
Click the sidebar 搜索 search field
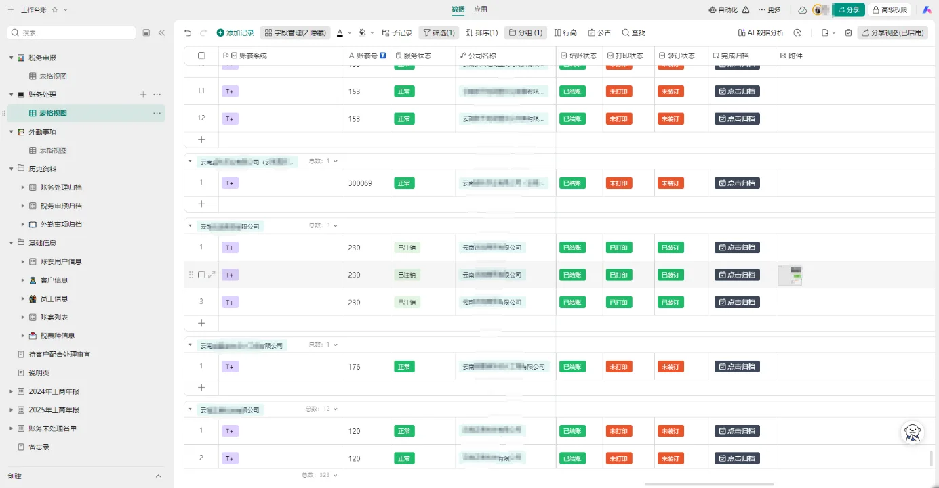tap(71, 32)
